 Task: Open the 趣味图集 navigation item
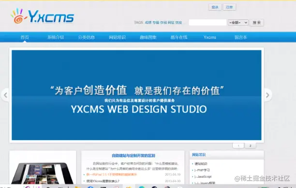(148, 37)
